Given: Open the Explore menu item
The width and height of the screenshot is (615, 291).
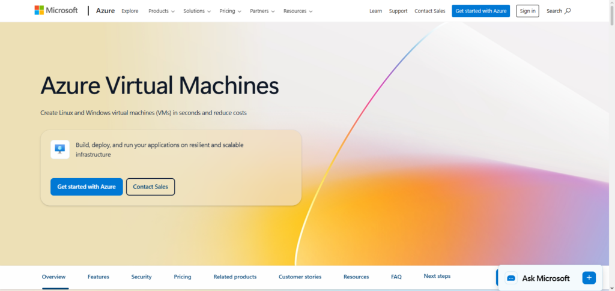Looking at the screenshot, I should (x=130, y=11).
